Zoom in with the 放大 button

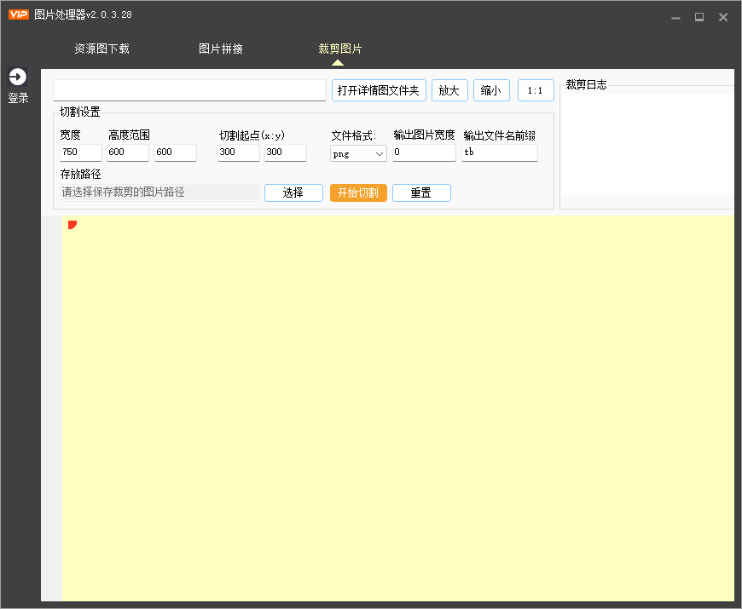[x=449, y=90]
